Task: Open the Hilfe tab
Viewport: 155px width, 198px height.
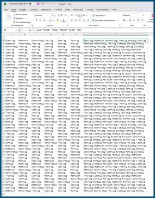Action: 115,9
